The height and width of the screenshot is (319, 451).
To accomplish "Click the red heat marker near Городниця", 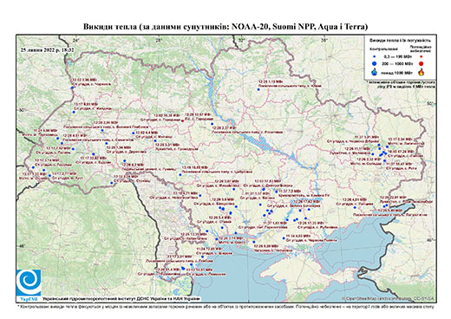I will coord(182,121).
